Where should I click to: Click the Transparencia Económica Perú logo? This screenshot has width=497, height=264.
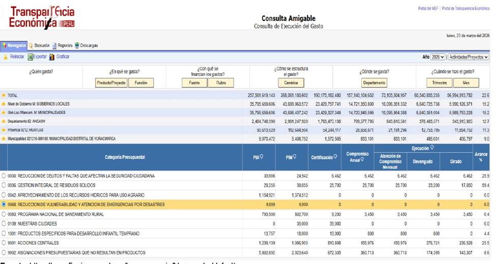point(42,17)
